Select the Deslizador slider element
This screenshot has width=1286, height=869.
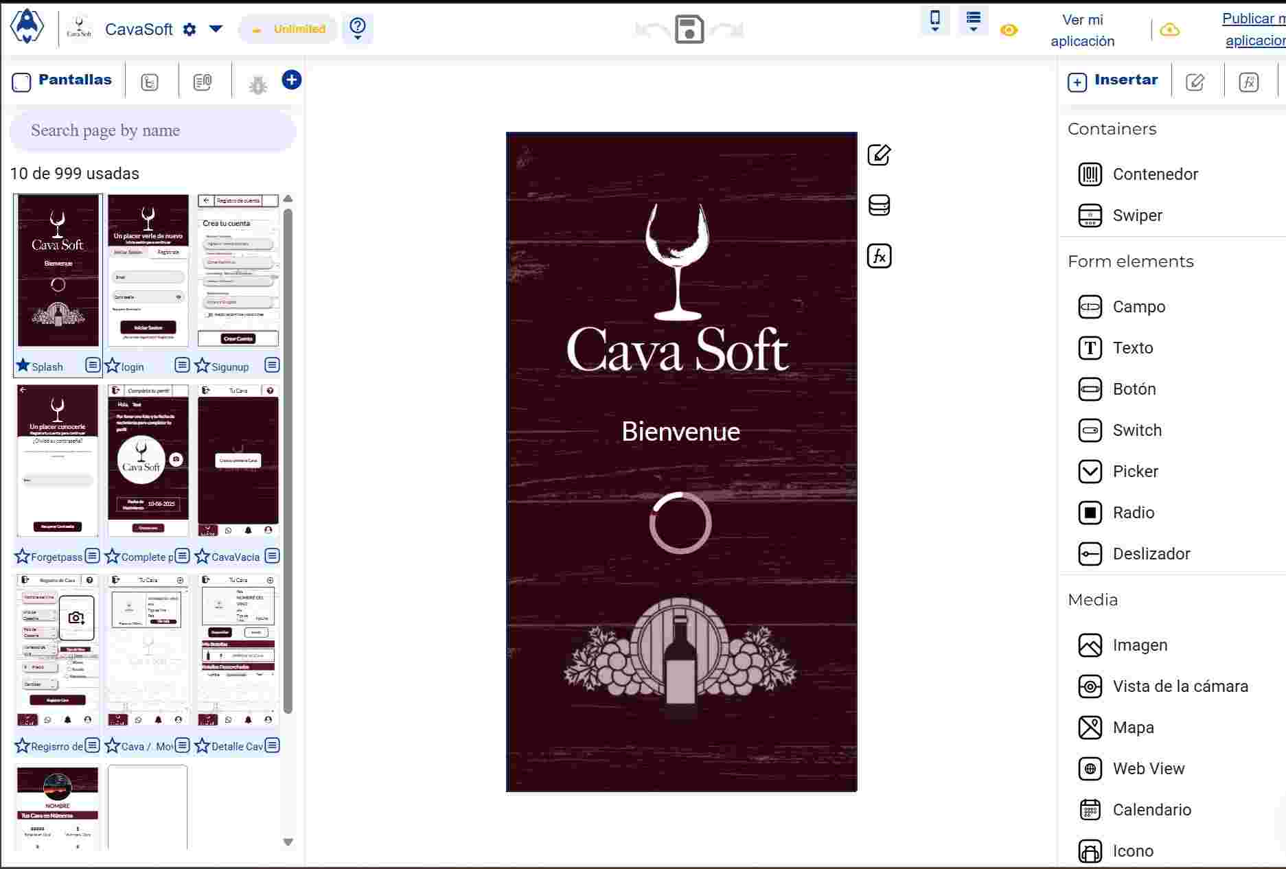click(1151, 554)
